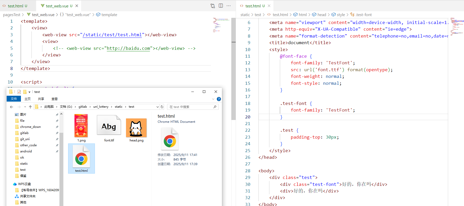Open the recent locations dropdown next to the forward arrow
Image resolution: width=464 pixels, height=206 pixels.
click(25, 107)
